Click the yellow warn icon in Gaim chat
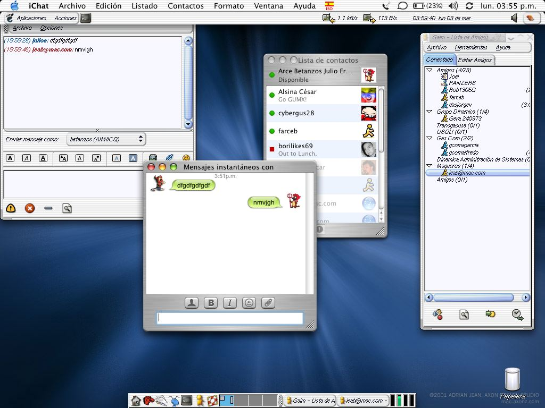The height and width of the screenshot is (408, 545). [x=11, y=208]
